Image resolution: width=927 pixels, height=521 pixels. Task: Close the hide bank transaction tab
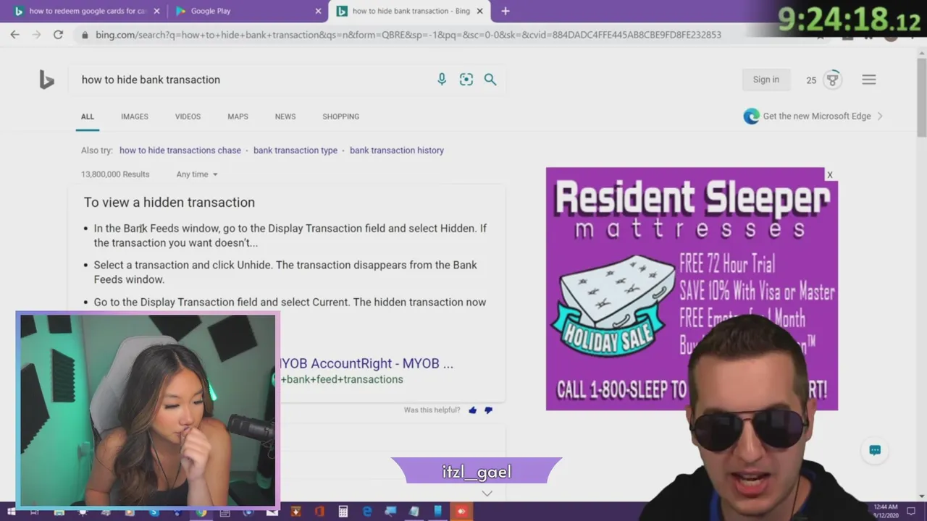click(479, 11)
